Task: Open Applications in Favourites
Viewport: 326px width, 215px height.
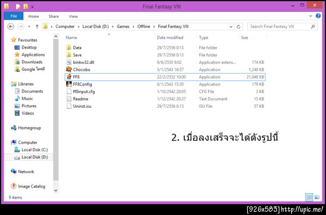Action: pyautogui.click(x=33, y=55)
